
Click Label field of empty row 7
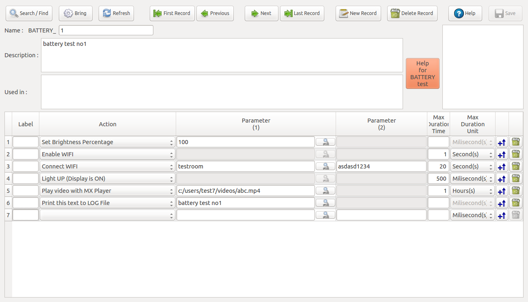26,215
